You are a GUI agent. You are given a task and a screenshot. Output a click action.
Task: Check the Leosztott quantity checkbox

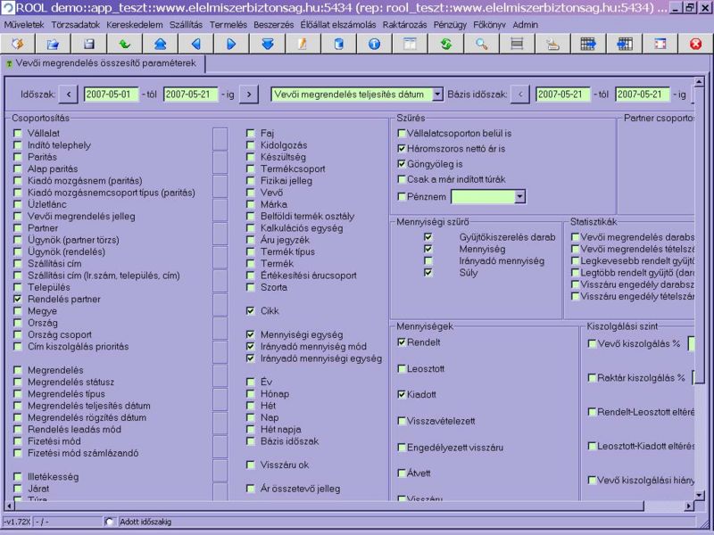pyautogui.click(x=402, y=367)
